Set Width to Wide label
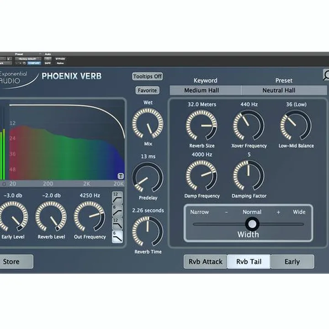Image resolution: width=329 pixels, height=329 pixels. point(299,212)
